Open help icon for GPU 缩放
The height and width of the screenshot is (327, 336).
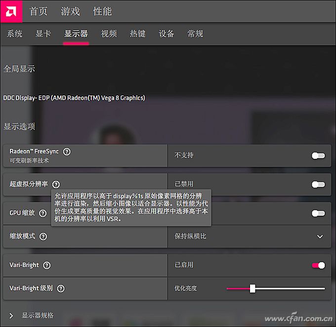[42, 213]
